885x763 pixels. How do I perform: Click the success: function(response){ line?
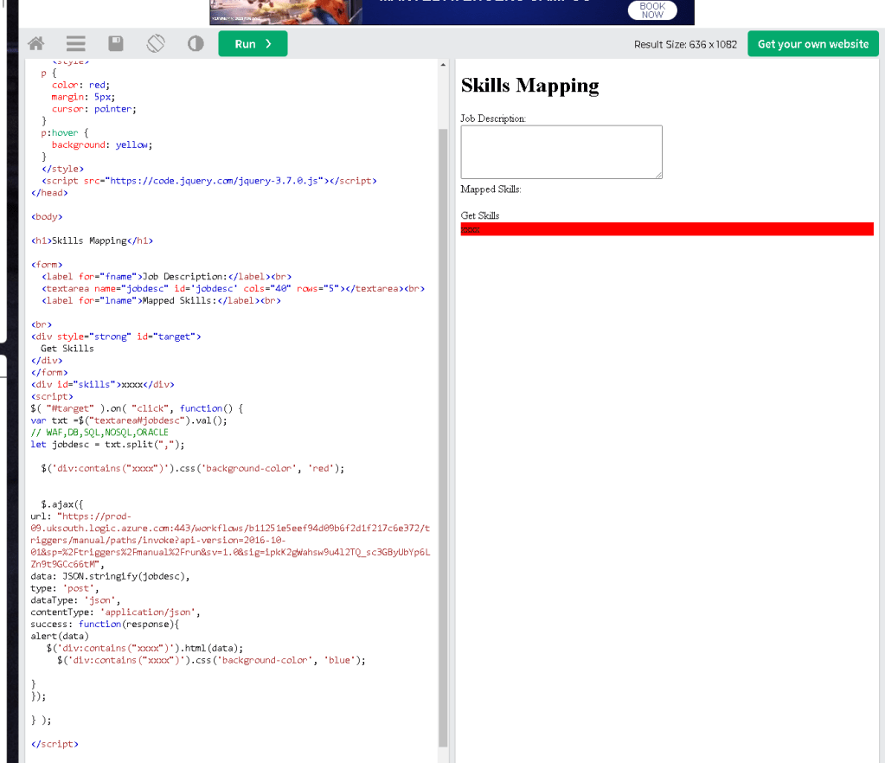tap(105, 624)
